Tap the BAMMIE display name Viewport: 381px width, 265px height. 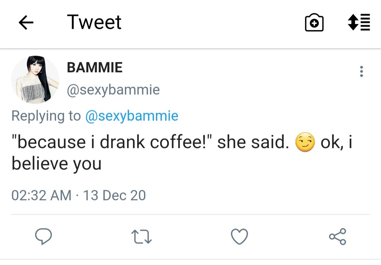(x=95, y=68)
